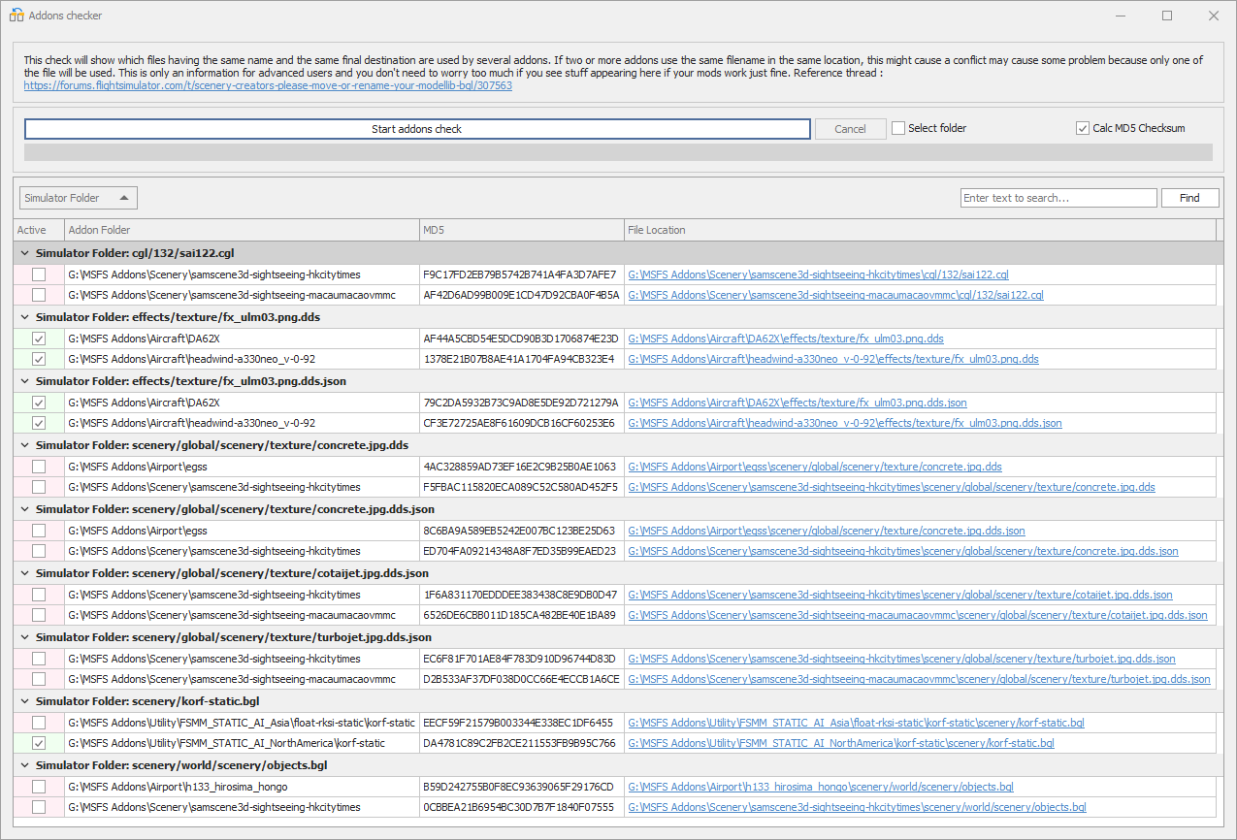
Task: Sort by the Addon Folder column header
Action: 242,230
